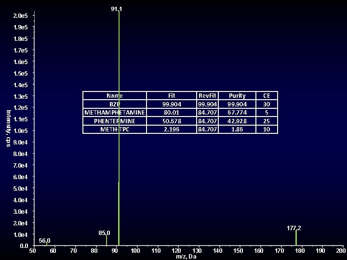The image size is (347, 260).
Task: Click Phentermine Fit value 50.678
Action: (x=172, y=121)
